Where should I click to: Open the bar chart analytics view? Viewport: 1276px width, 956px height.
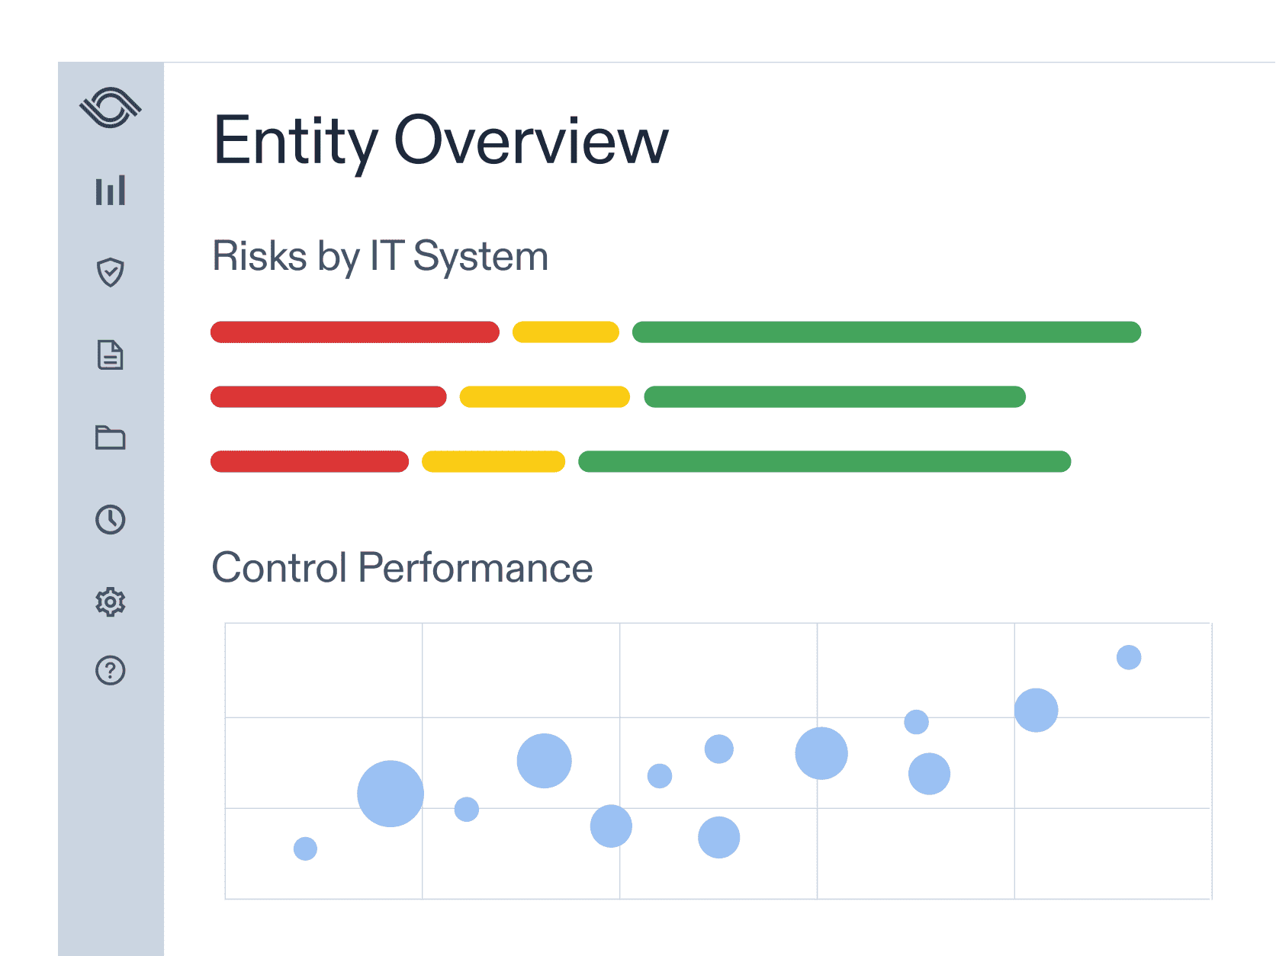point(111,192)
